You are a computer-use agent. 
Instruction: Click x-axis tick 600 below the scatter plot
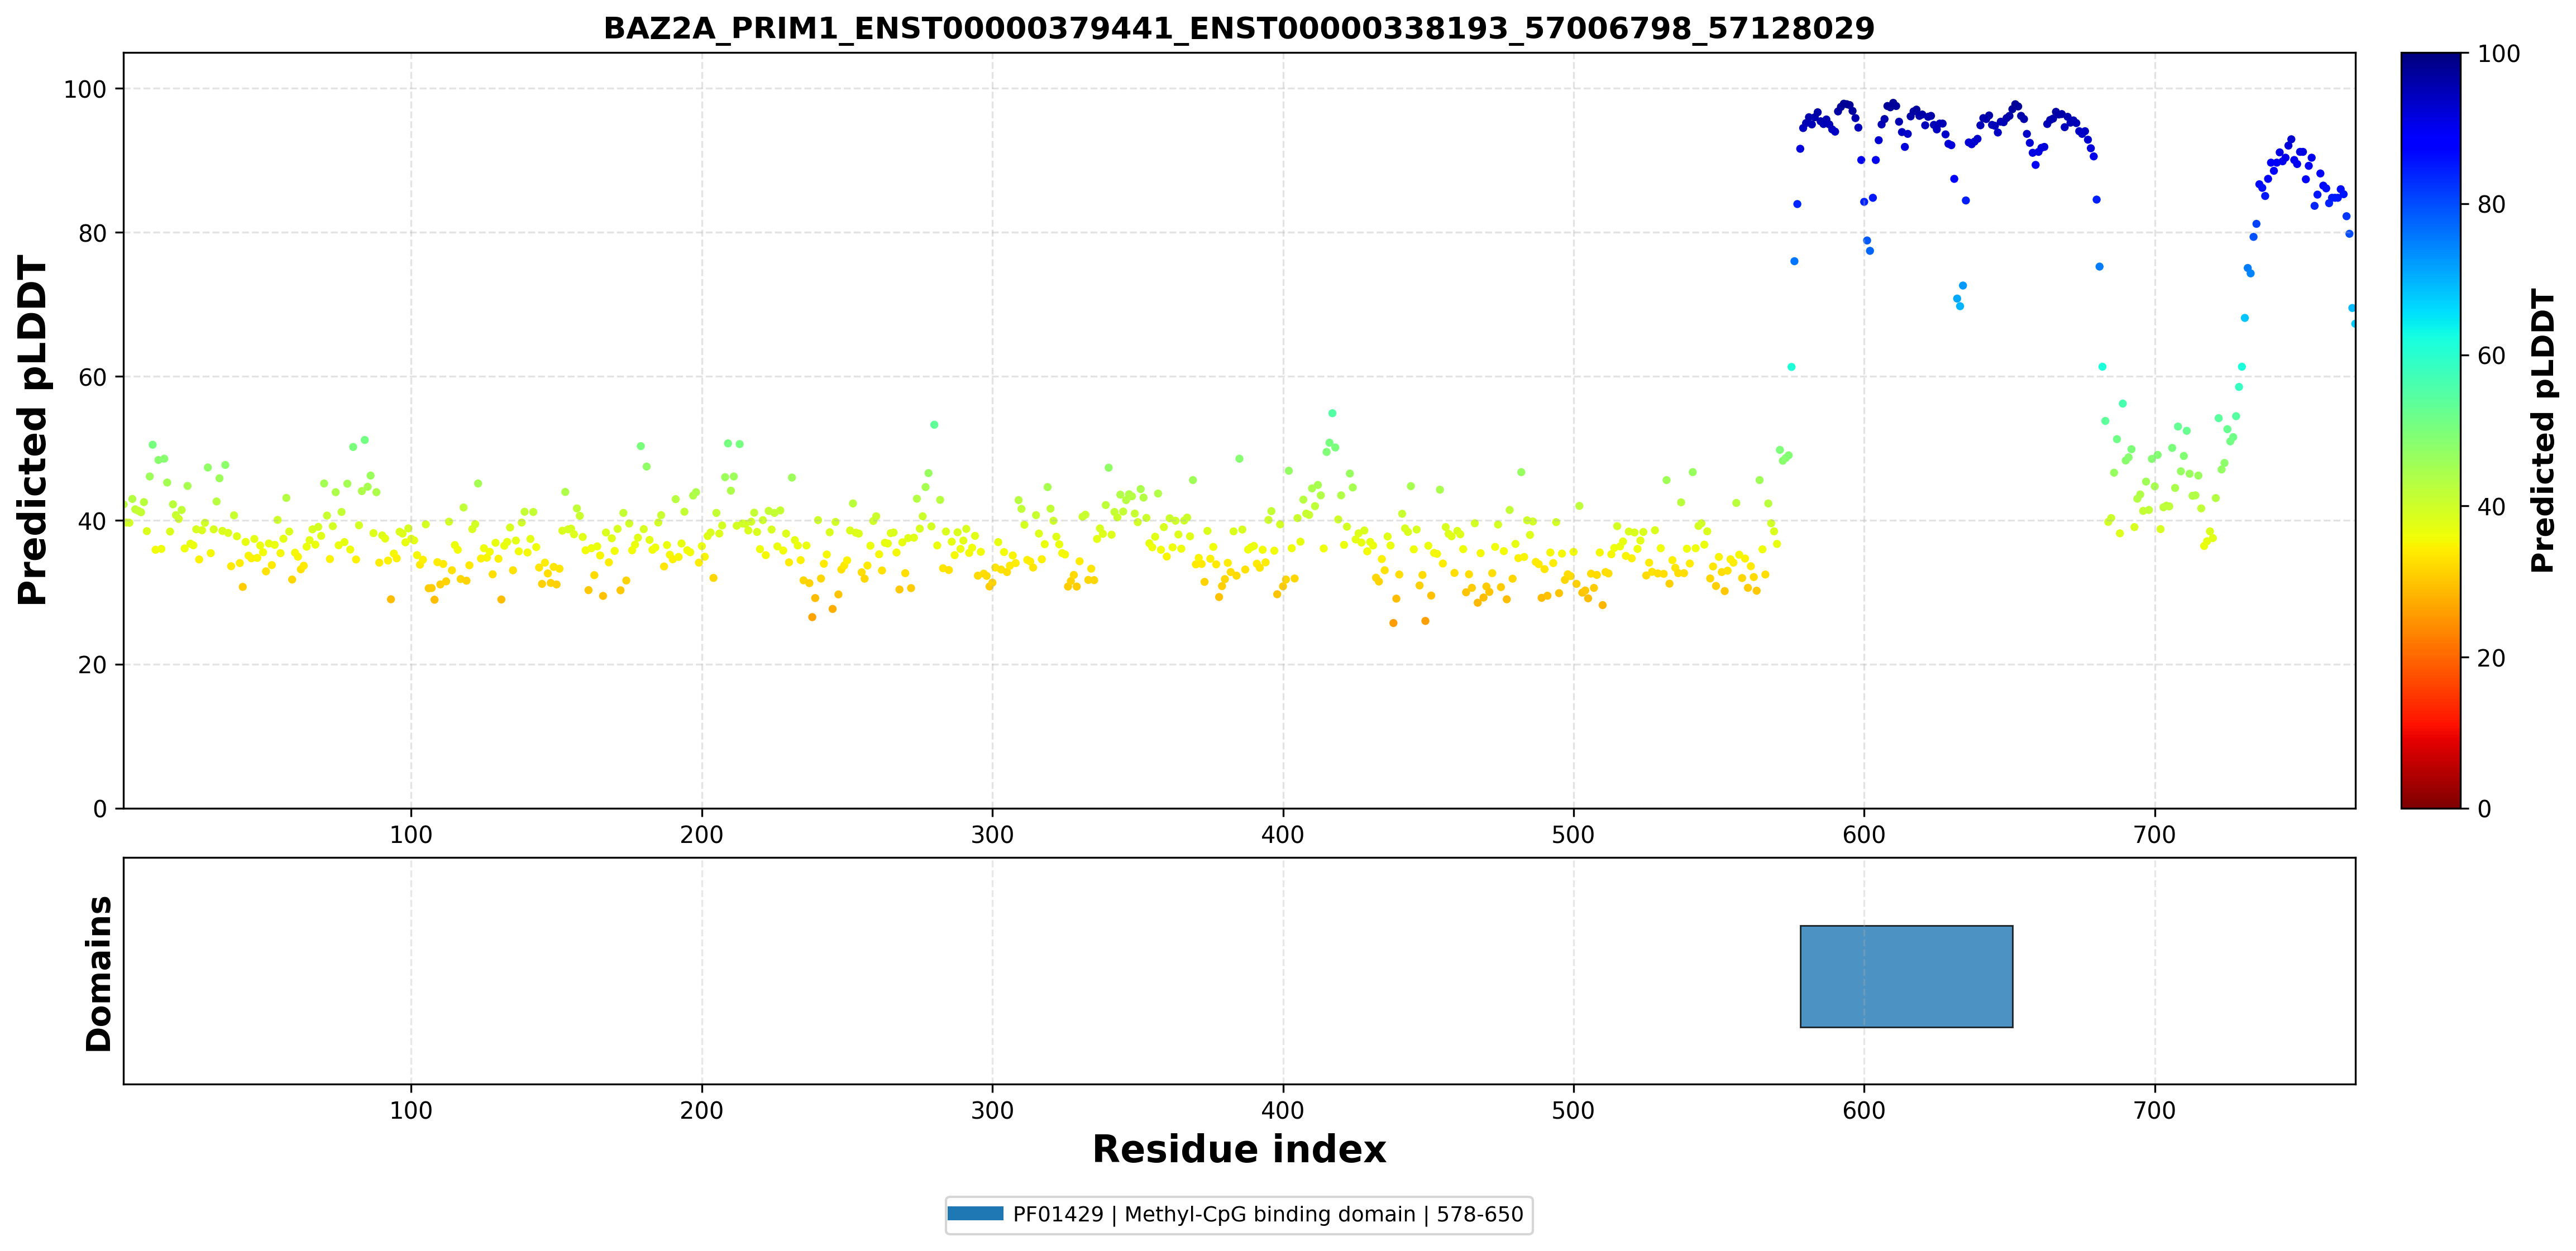click(1864, 834)
